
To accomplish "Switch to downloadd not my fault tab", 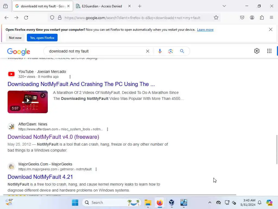I will tap(43, 6).
